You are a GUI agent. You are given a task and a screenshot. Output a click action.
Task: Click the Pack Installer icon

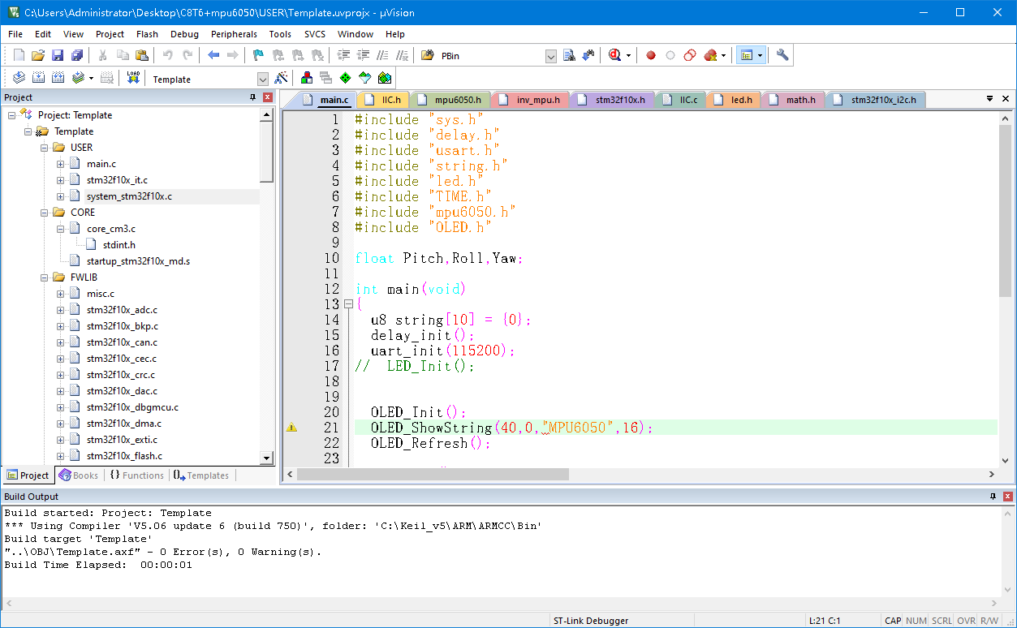(385, 78)
